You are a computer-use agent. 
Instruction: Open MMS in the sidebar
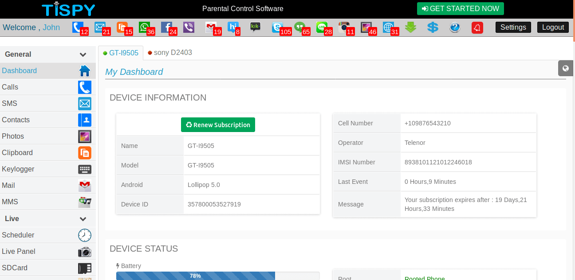(48, 202)
